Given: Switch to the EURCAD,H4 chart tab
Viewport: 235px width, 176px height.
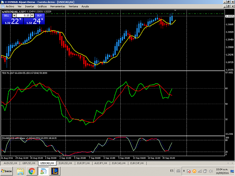Looking at the screenshot, I should pyautogui.click(x=118, y=163).
